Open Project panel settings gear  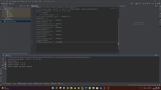(x=27, y=6)
